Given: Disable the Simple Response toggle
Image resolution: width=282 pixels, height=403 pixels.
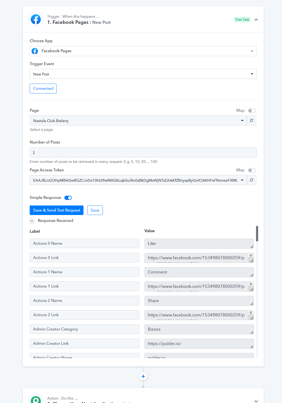Looking at the screenshot, I should pos(68,198).
